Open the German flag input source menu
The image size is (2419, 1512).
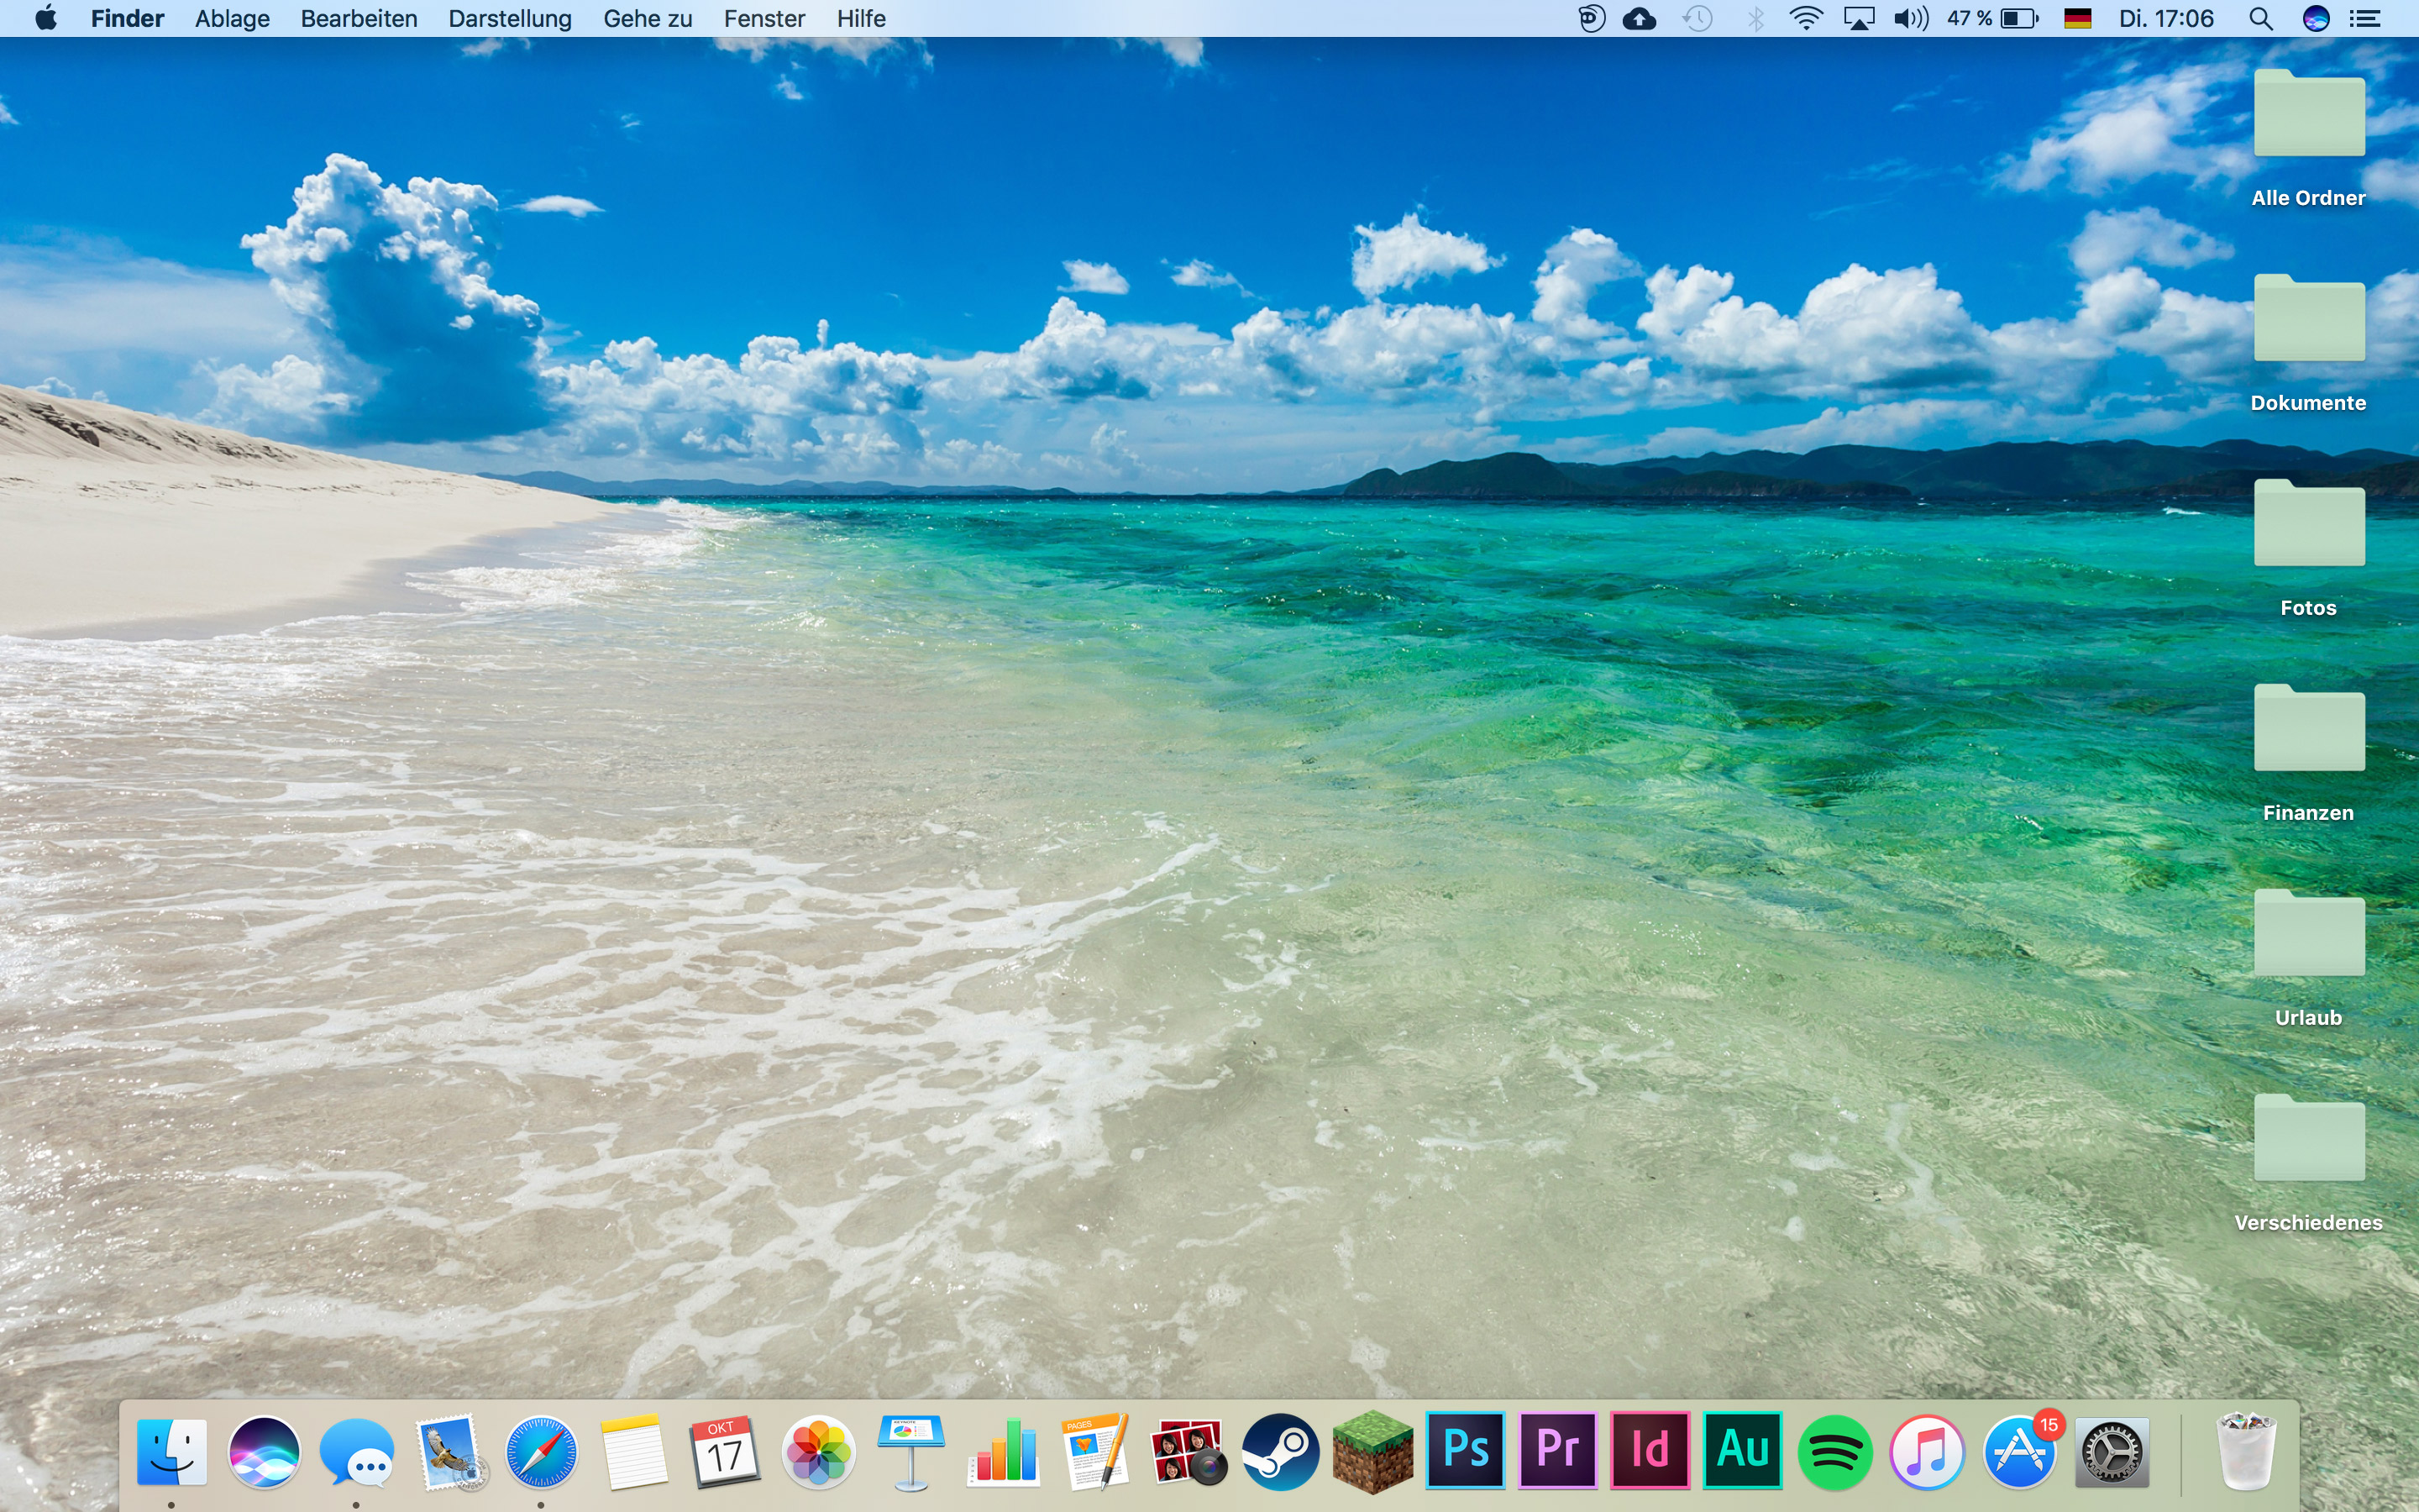click(2077, 19)
